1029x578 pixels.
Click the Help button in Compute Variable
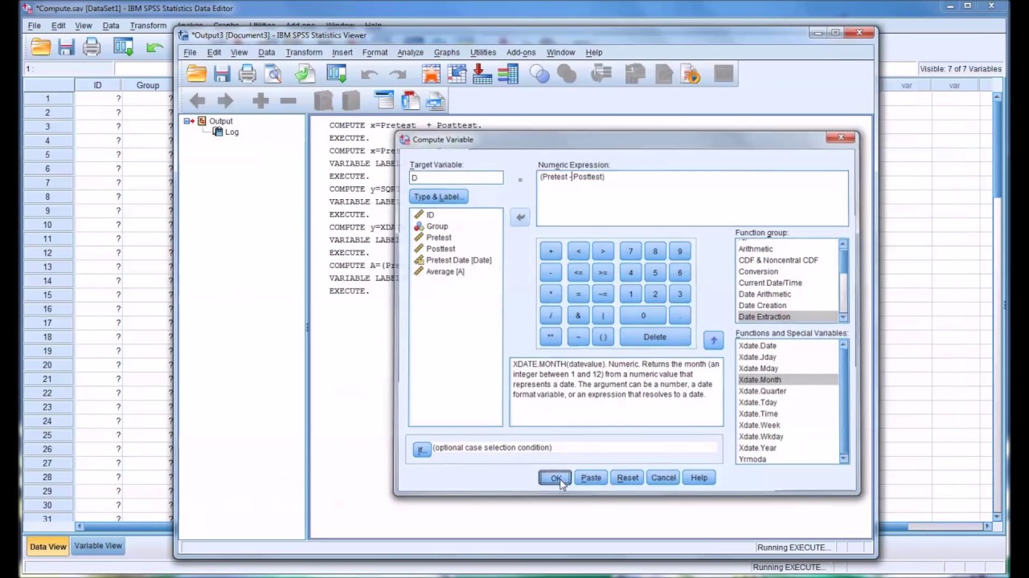pyautogui.click(x=699, y=478)
